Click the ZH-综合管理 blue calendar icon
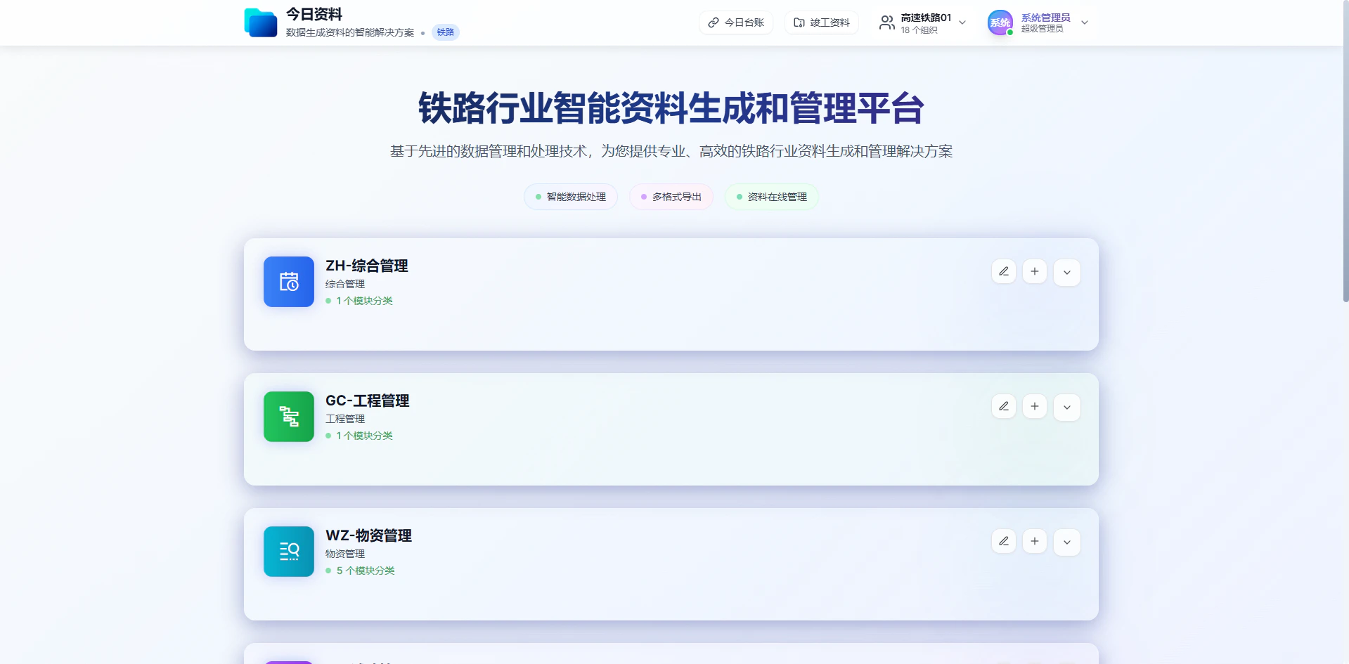 [289, 282]
